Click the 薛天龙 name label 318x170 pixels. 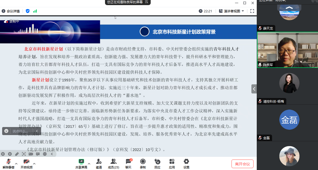click(268, 28)
